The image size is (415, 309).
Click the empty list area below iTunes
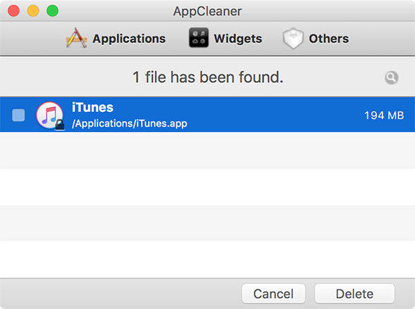tap(207, 205)
